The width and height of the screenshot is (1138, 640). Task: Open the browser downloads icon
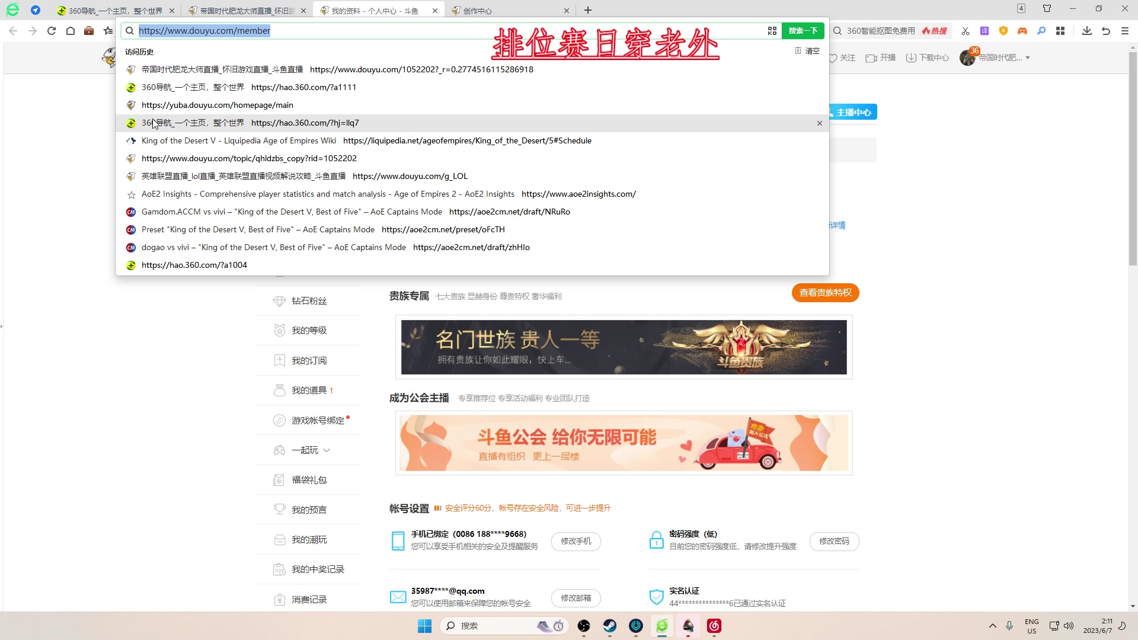pyautogui.click(x=1087, y=31)
